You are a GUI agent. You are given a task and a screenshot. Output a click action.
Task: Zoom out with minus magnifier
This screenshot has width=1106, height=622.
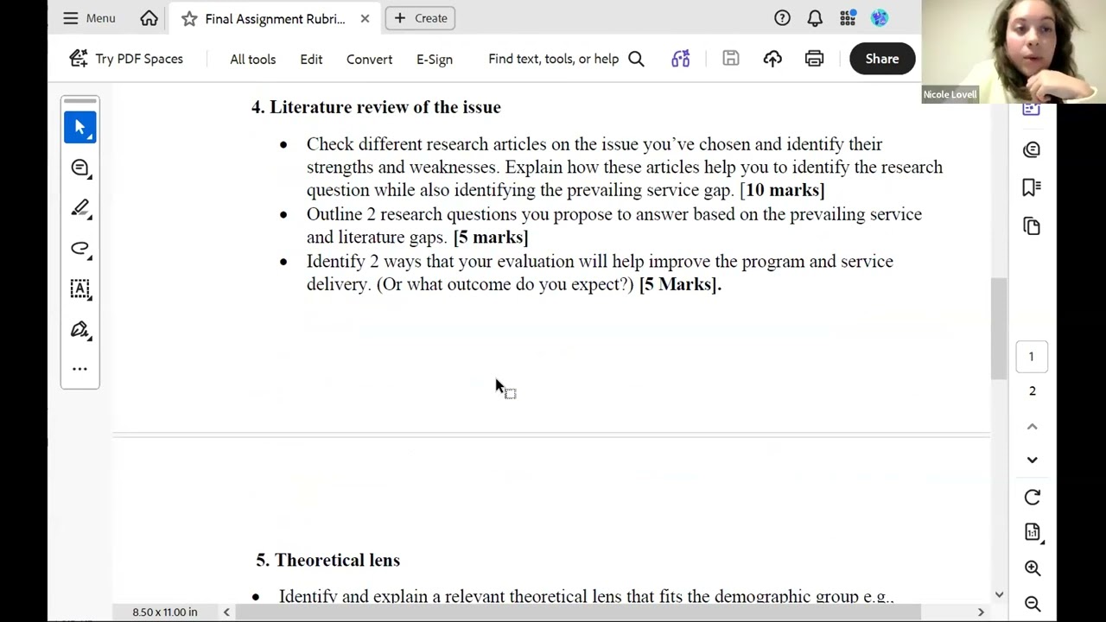tap(1032, 604)
